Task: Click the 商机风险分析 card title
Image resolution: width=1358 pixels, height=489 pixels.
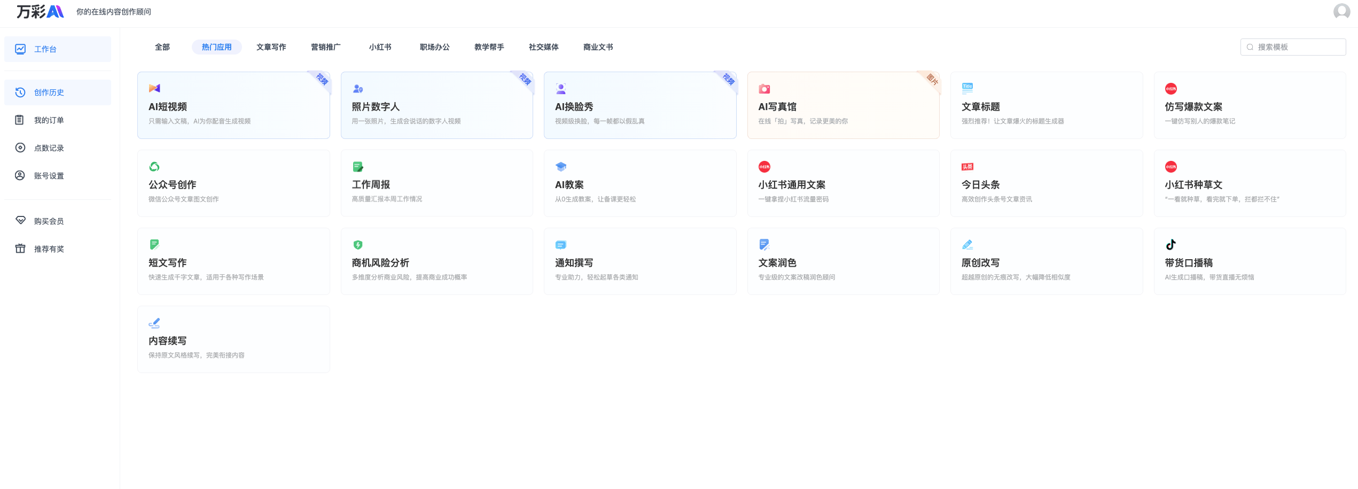Action: coord(380,263)
